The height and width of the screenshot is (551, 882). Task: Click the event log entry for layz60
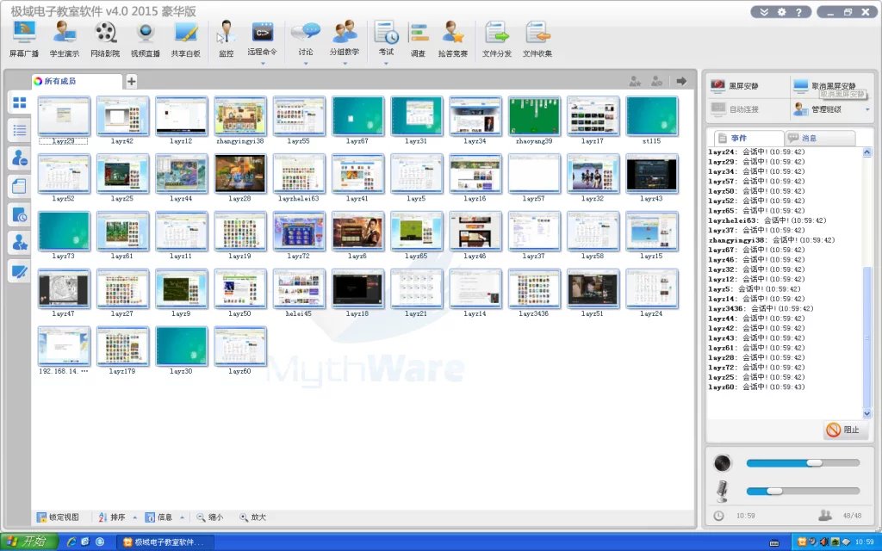756,387
